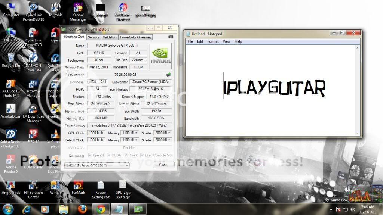
Task: Open CyberLink PowerDVD 10 desktop shortcut
Action: (33, 12)
